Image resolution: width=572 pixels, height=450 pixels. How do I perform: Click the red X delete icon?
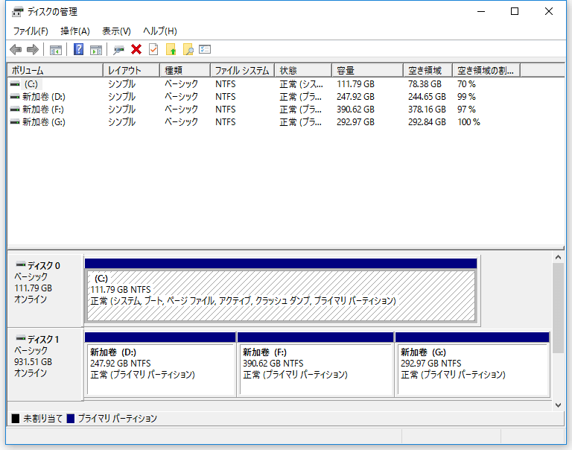point(136,49)
